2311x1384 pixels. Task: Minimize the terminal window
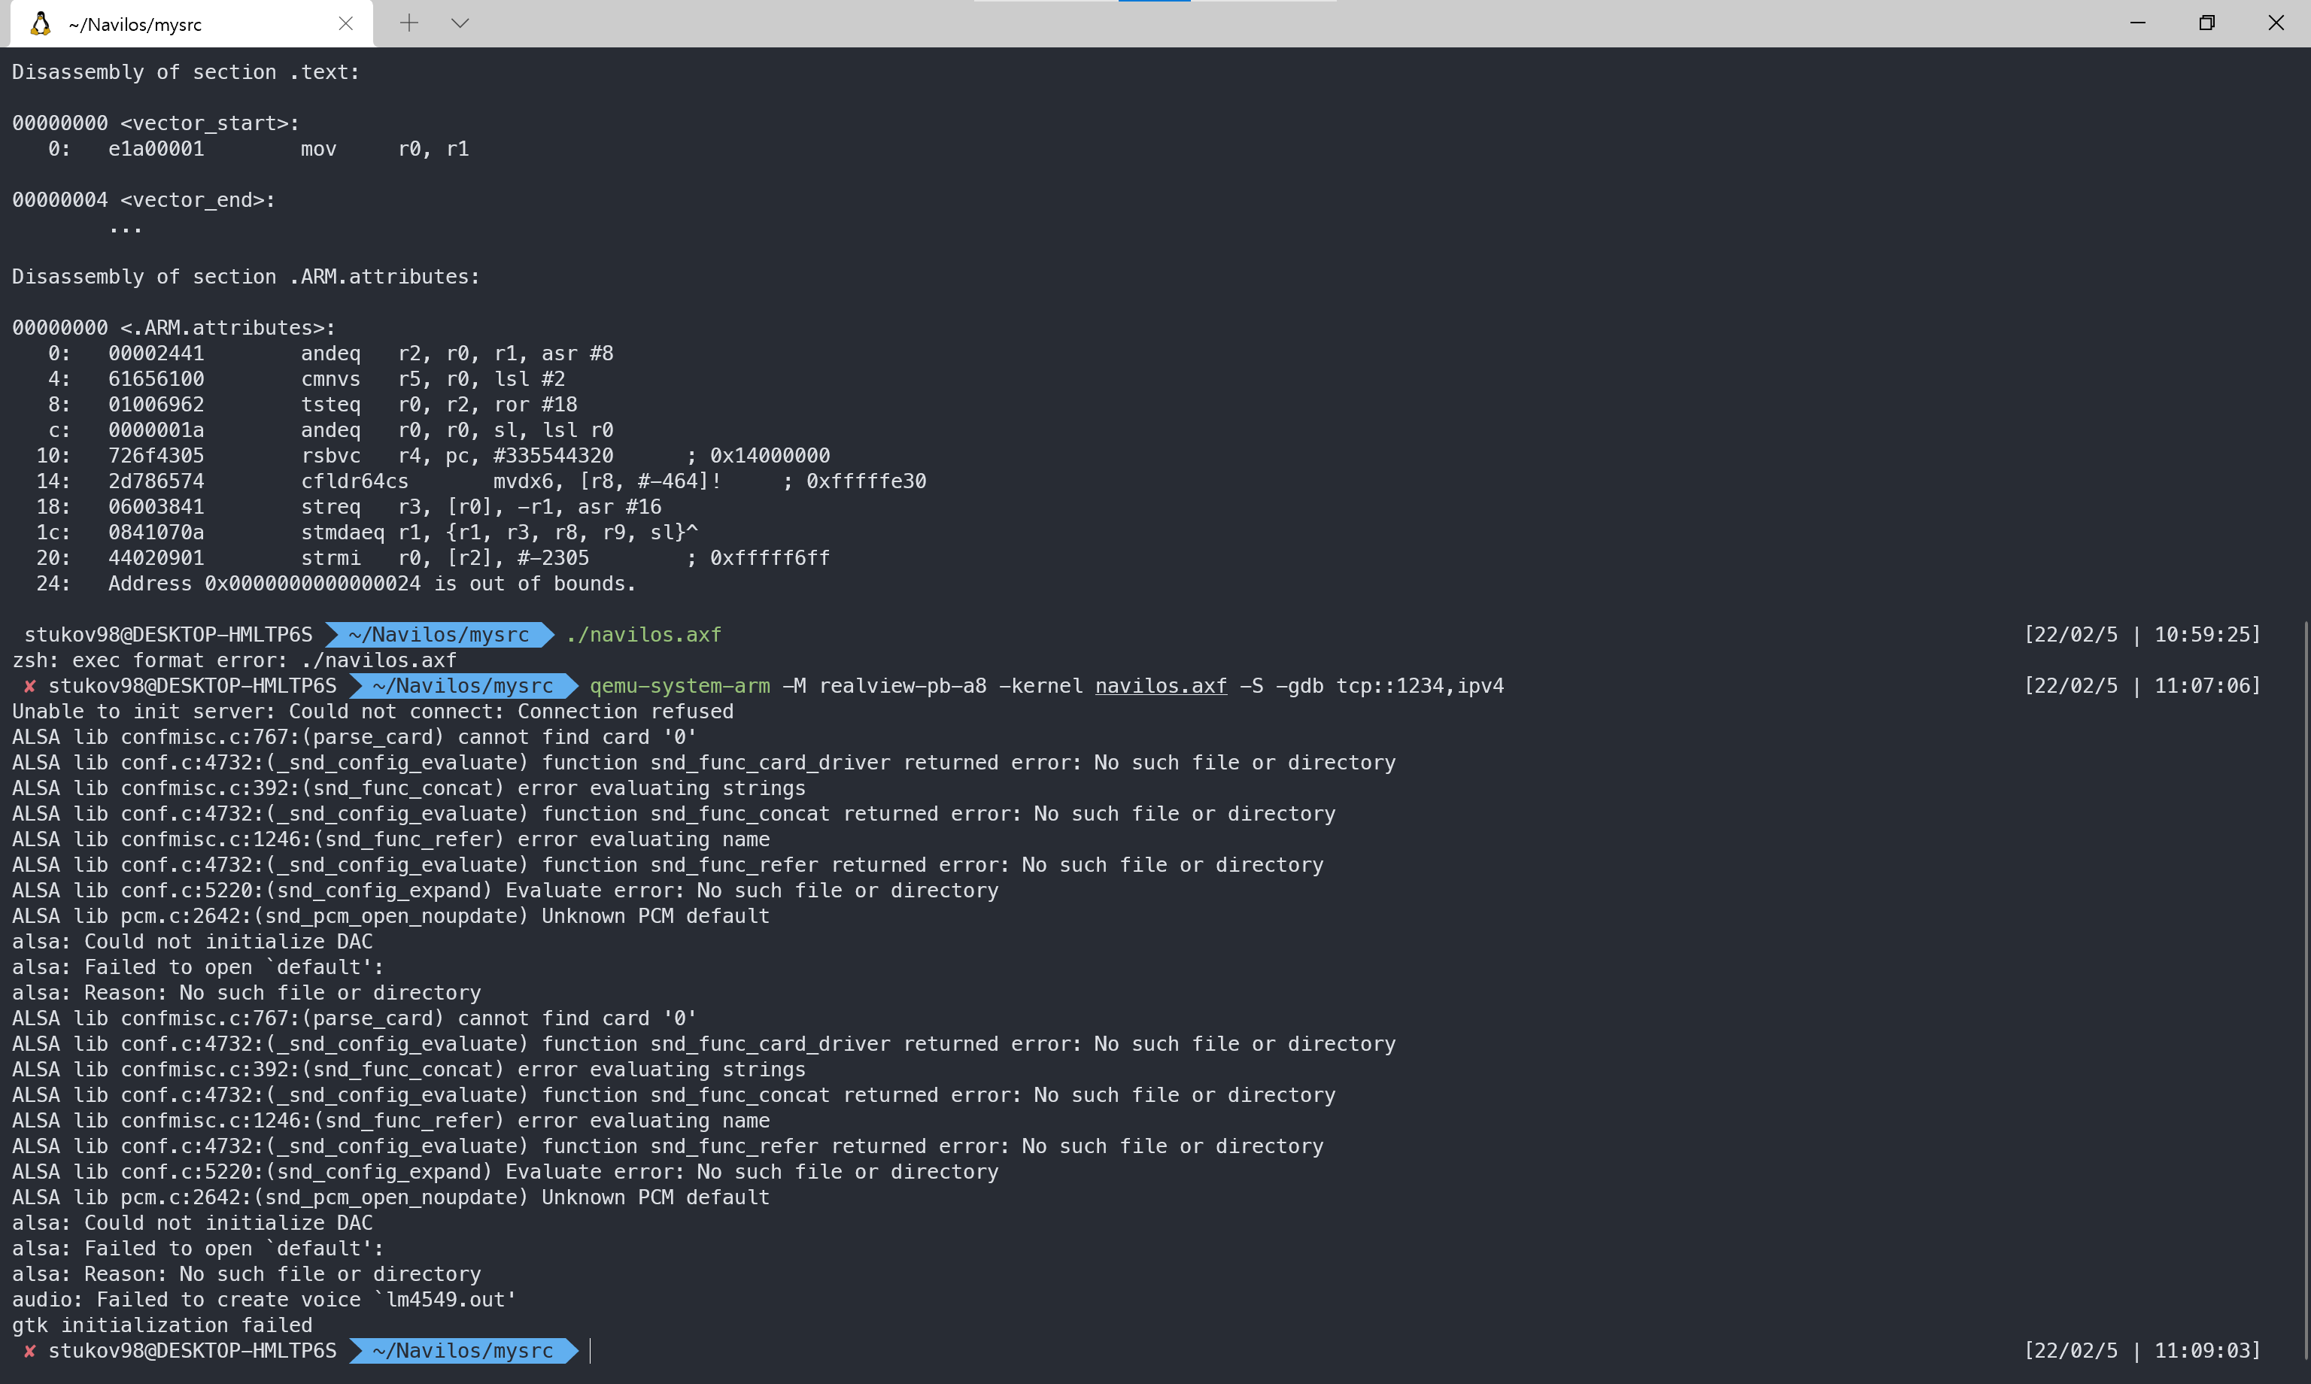pyautogui.click(x=2137, y=23)
